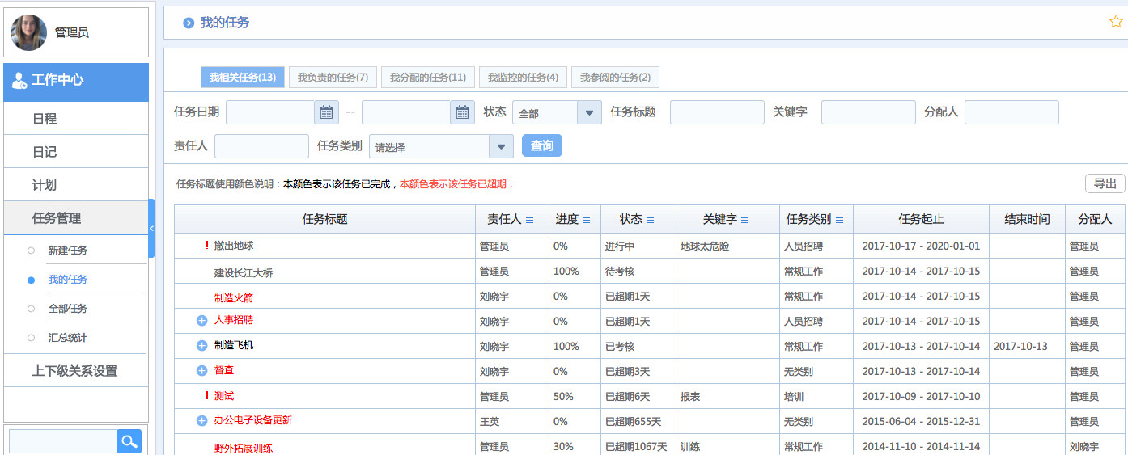This screenshot has width=1128, height=455.
Task: Click the 分配人 column header
Action: 1096,219
